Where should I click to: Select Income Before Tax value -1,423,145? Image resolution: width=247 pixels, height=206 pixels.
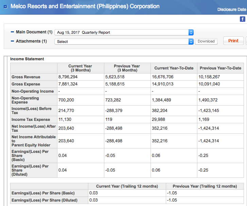(x=209, y=111)
